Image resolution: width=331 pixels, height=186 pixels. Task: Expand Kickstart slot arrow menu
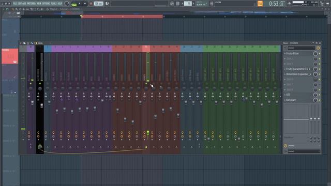click(285, 100)
